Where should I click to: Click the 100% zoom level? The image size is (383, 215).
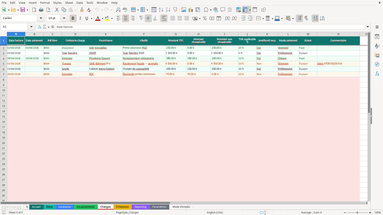[378, 212]
